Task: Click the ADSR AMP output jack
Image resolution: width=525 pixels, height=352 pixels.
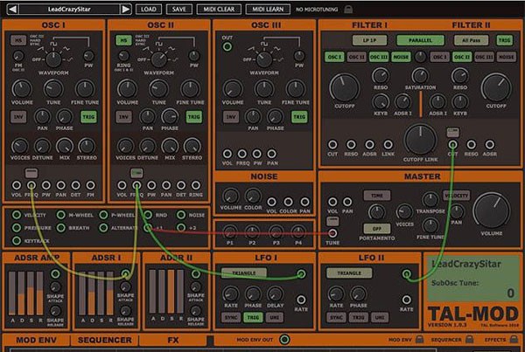Action: 55,274
